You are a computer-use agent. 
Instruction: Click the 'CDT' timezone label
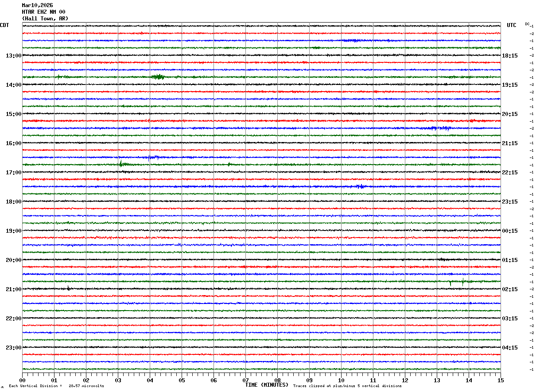[x=4, y=25]
